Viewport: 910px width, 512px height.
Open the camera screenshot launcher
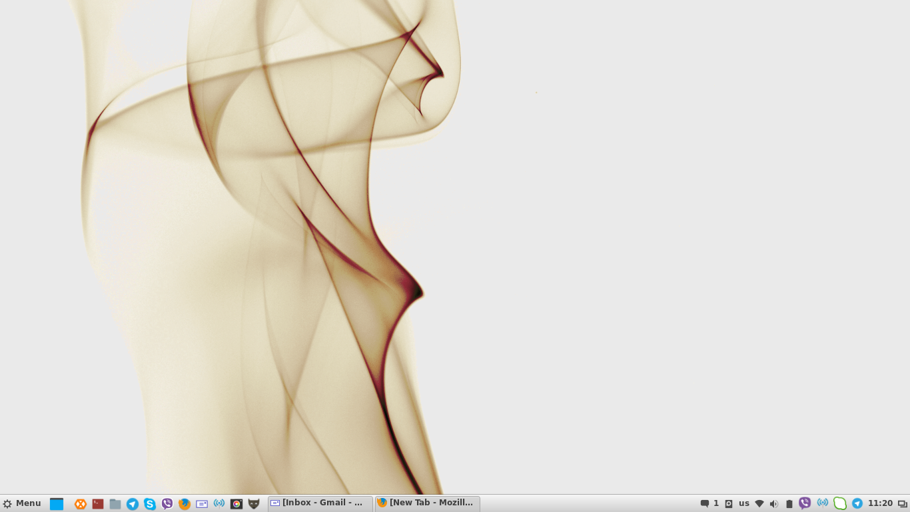236,504
